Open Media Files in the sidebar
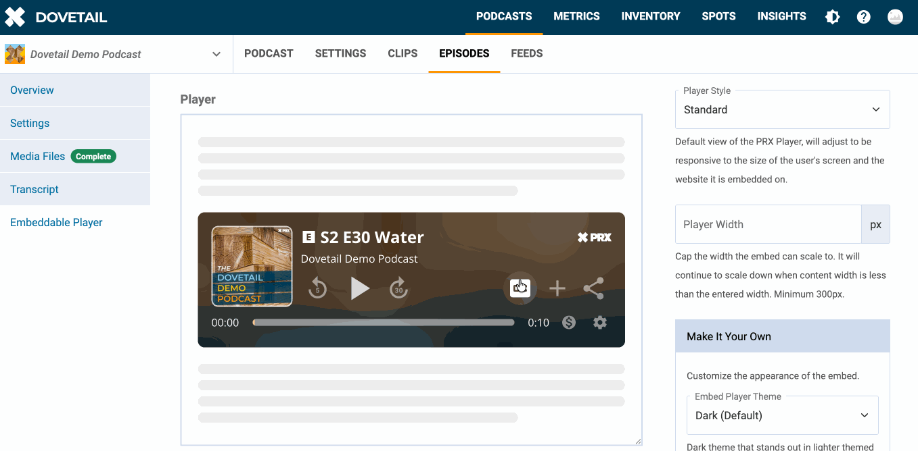Image resolution: width=918 pixels, height=451 pixels. click(x=38, y=156)
